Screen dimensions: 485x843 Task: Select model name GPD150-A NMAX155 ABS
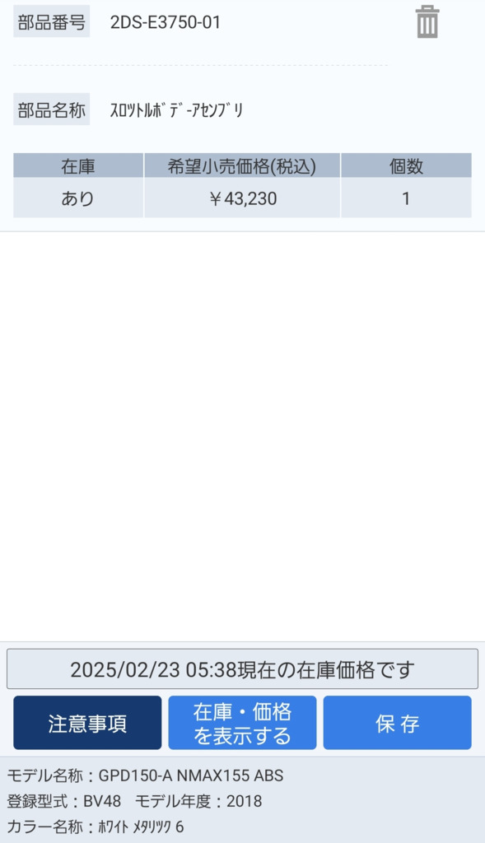click(191, 775)
